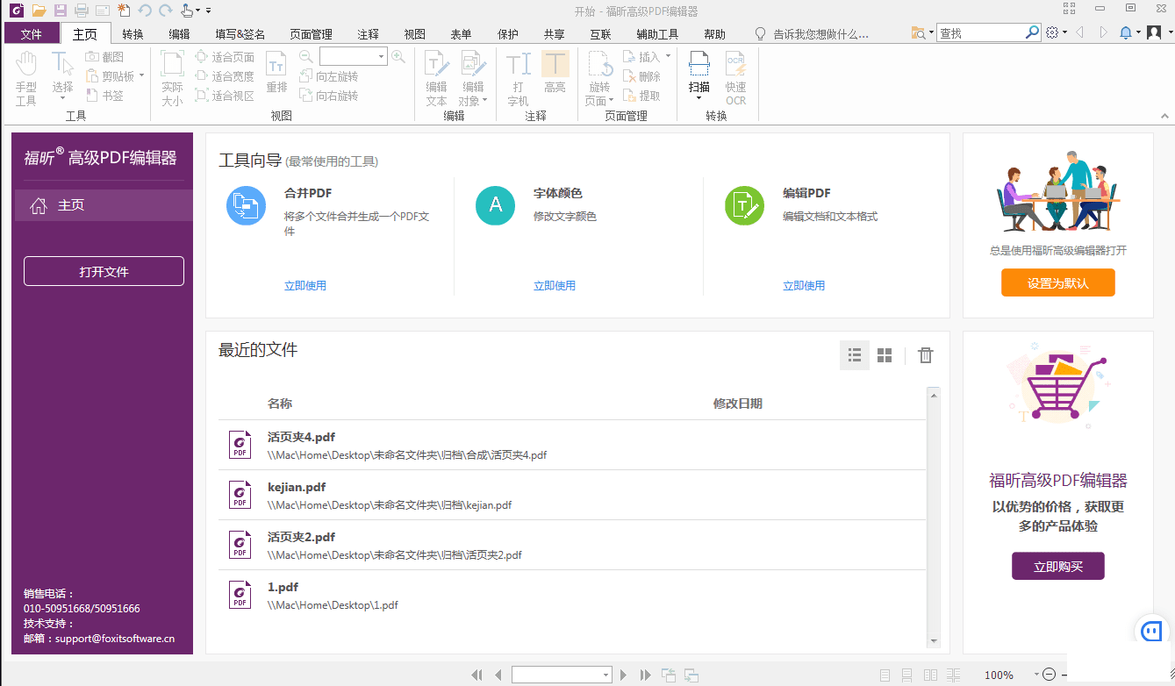Switch recent files to thumbnail grid view
Viewport: 1175px width, 686px height.
coord(885,354)
